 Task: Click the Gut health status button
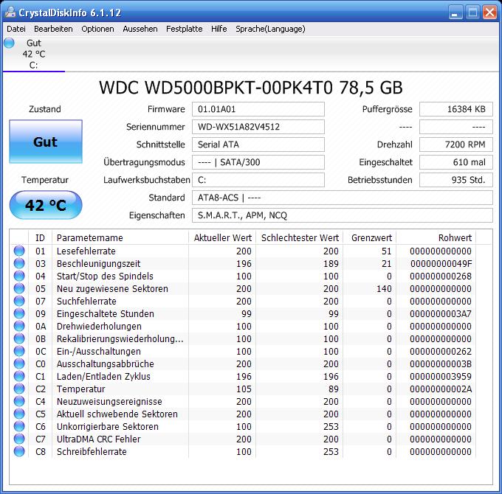click(x=46, y=142)
